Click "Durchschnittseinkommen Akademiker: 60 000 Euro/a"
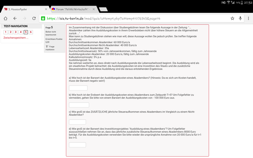 [99, 42]
